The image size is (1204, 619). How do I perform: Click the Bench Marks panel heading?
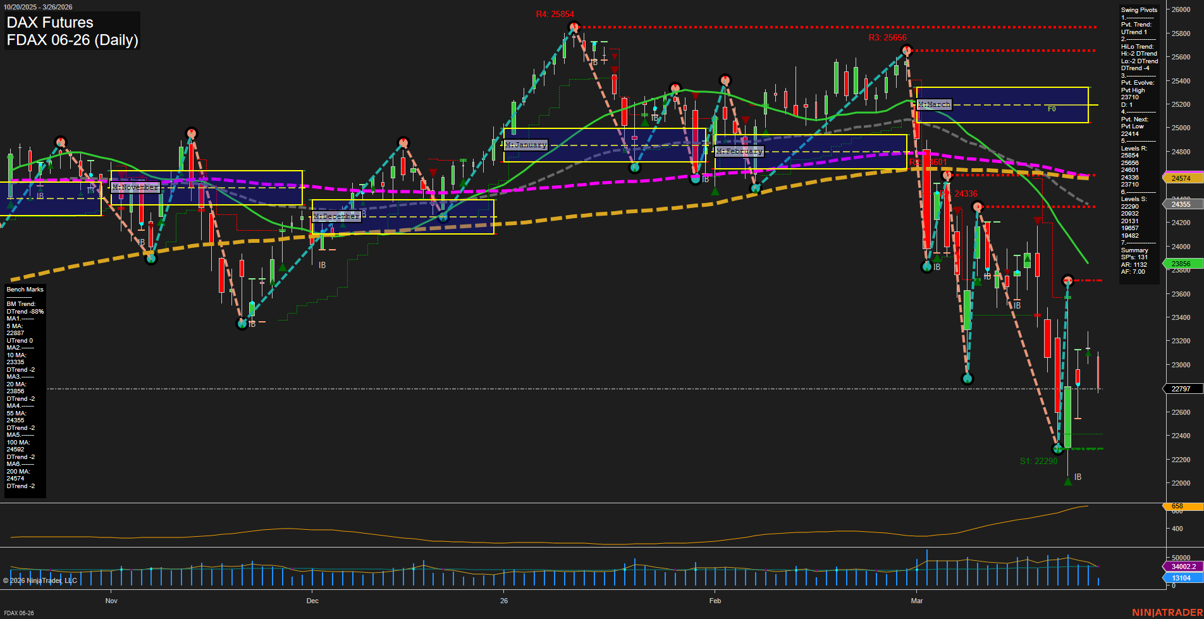click(25, 290)
